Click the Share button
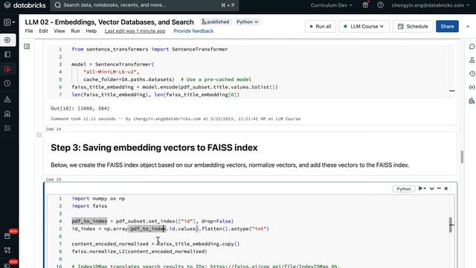The height and width of the screenshot is (268, 476). pyautogui.click(x=447, y=27)
